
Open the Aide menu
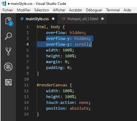pyautogui.click(x=127, y=10)
